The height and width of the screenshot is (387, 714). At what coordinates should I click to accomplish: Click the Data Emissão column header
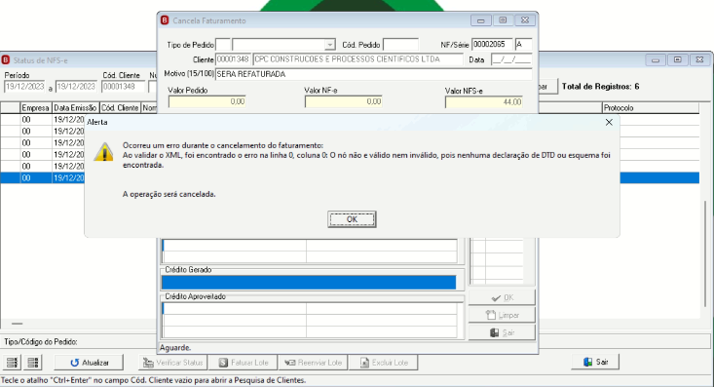click(76, 108)
